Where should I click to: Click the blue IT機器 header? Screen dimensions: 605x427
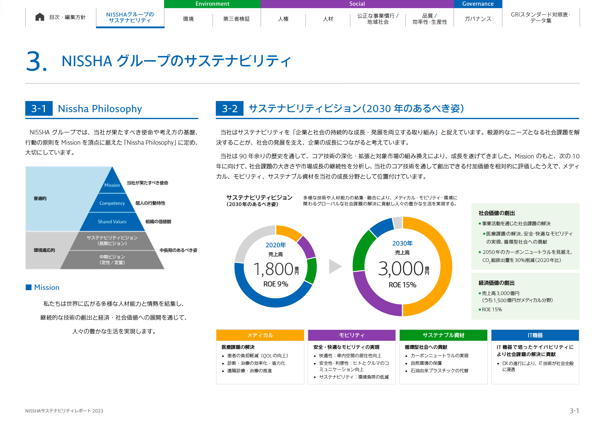click(x=535, y=335)
